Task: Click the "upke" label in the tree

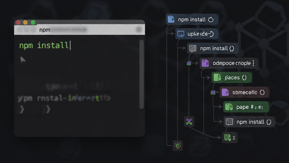Action: [x=194, y=34]
